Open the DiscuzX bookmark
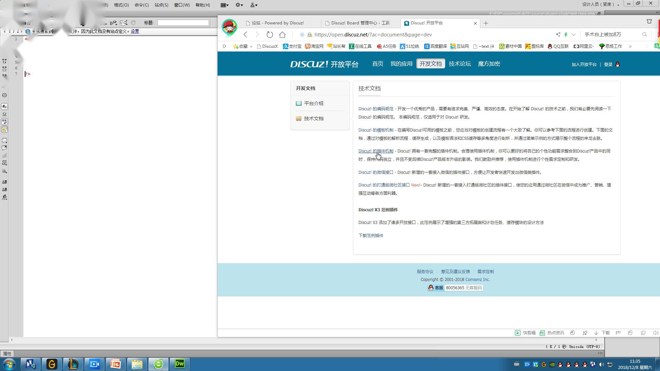Viewport: 660px width, 371px height. click(x=267, y=46)
